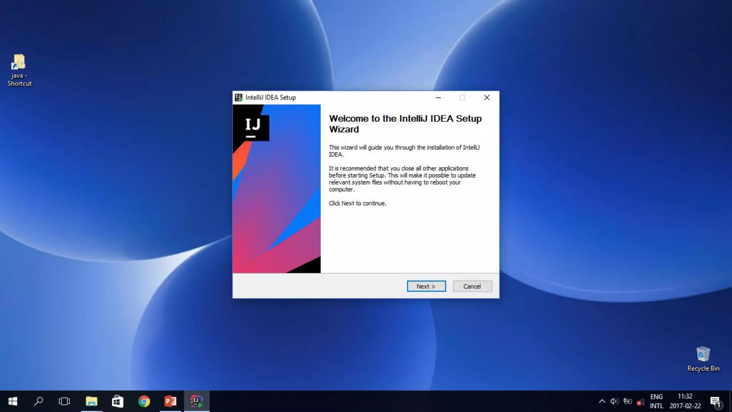Launch Google Chrome from taskbar
The image size is (732, 412).
[x=144, y=401]
